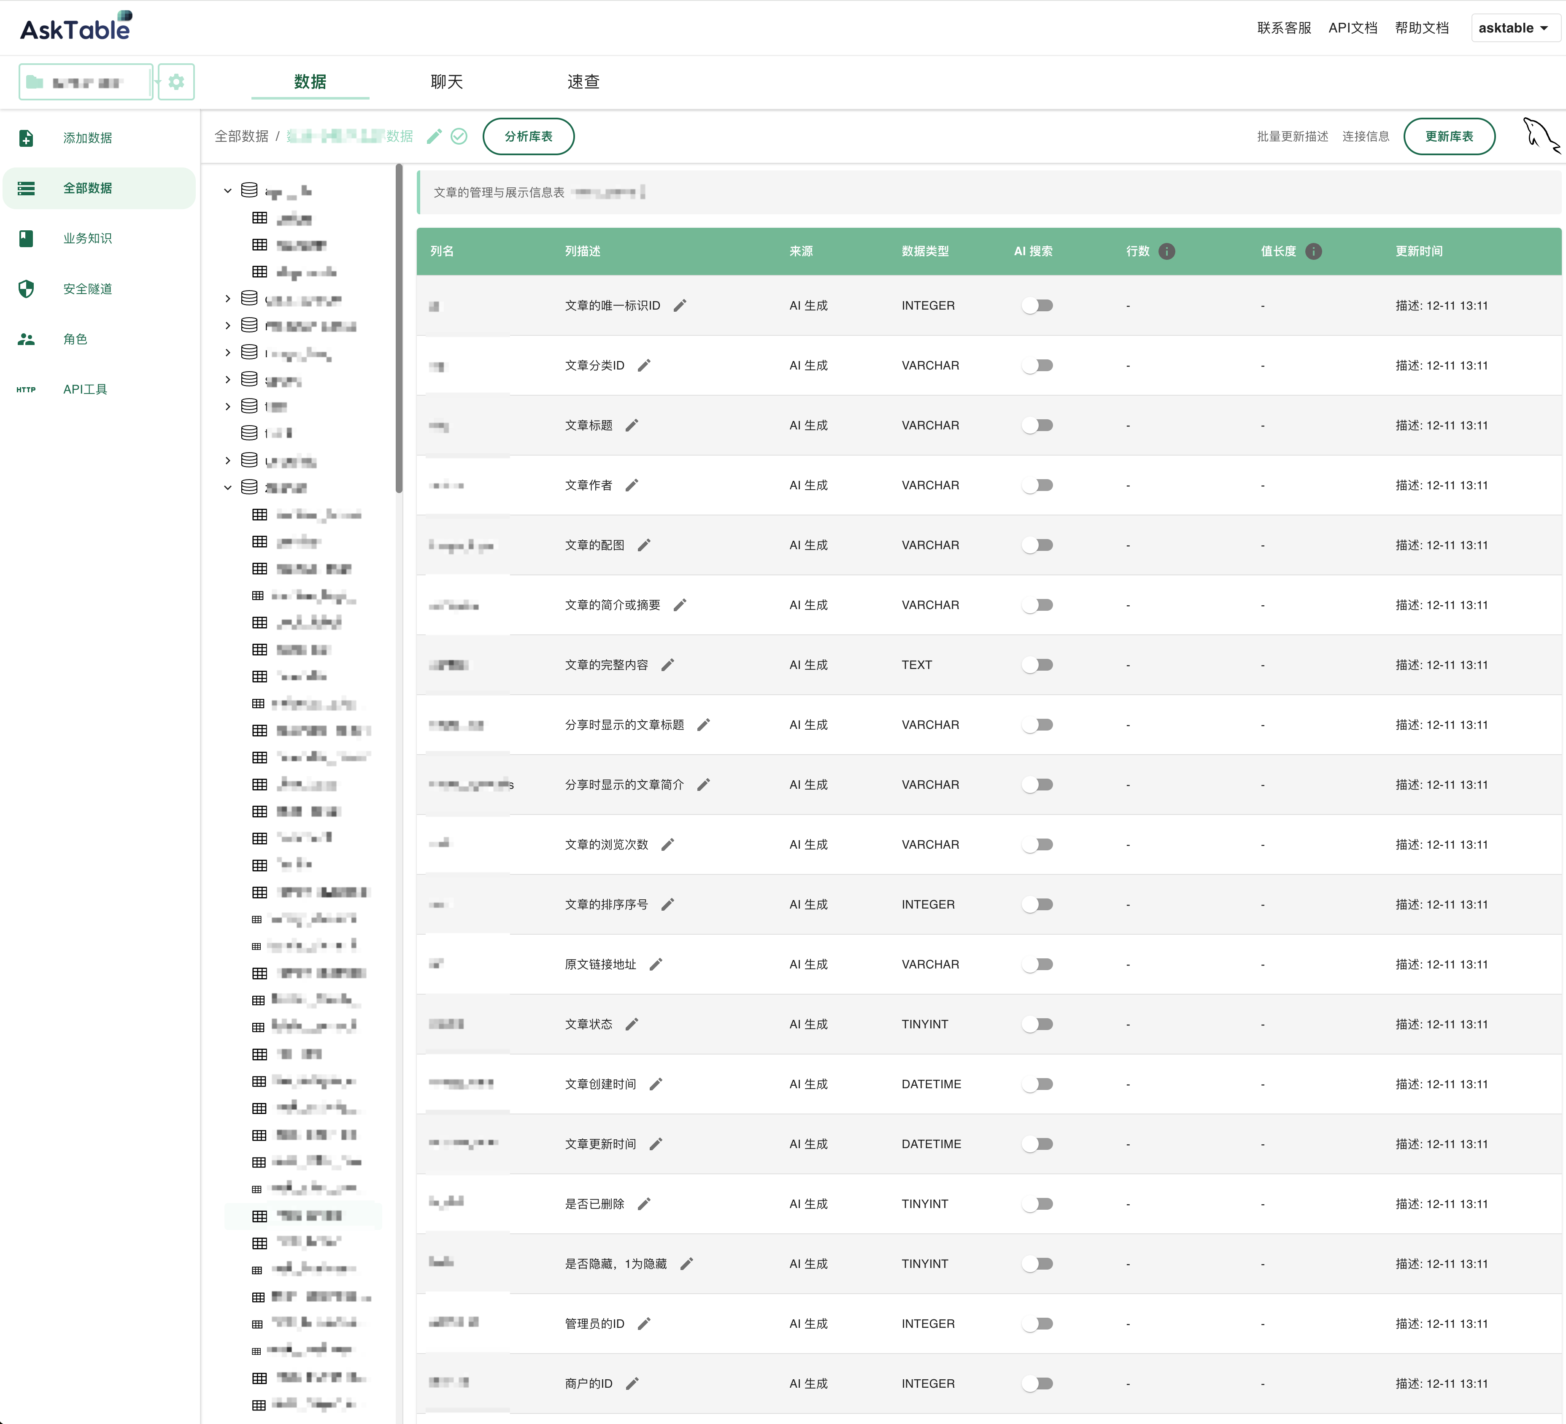Screen dimensions: 1566x1424
Task: Open 业务知识 in the sidebar
Action: point(100,238)
